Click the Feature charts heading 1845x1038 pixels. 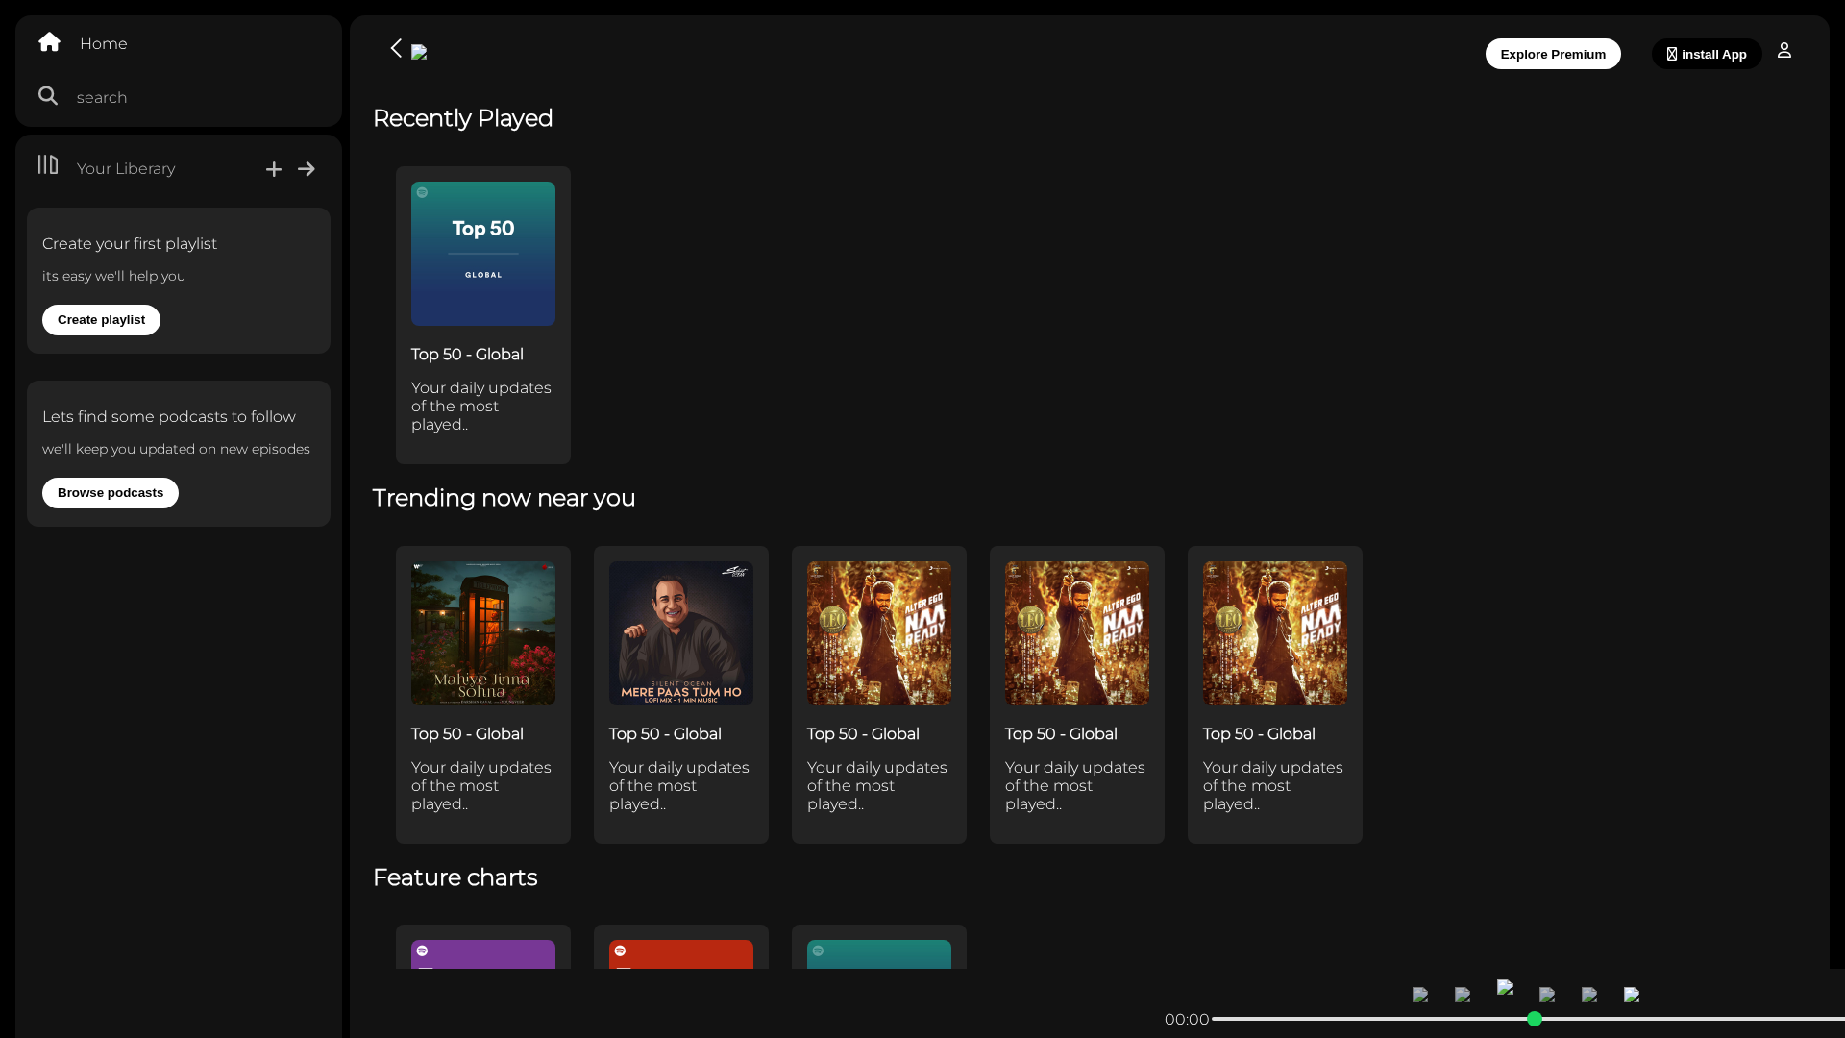[x=455, y=877]
